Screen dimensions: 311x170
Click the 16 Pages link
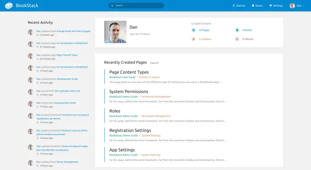click(204, 30)
